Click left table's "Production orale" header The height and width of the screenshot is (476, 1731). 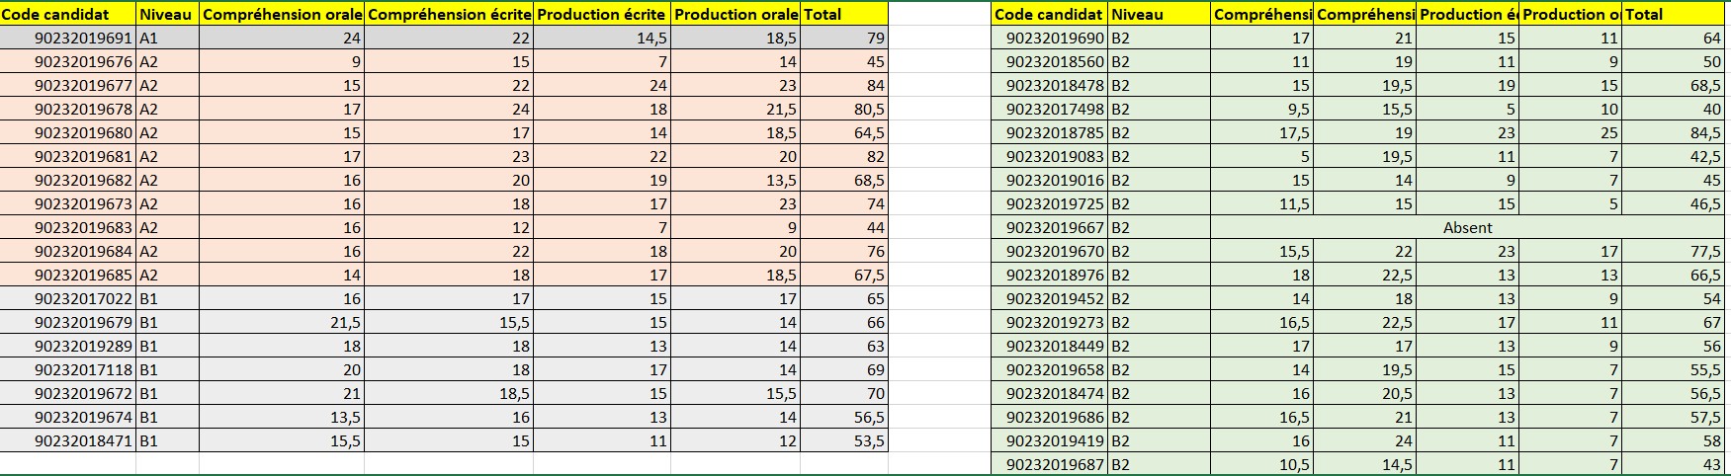click(x=736, y=15)
